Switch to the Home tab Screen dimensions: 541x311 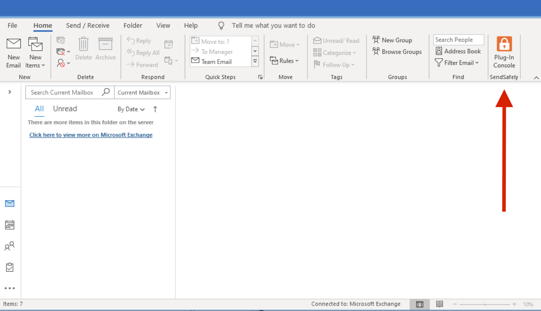pos(43,25)
